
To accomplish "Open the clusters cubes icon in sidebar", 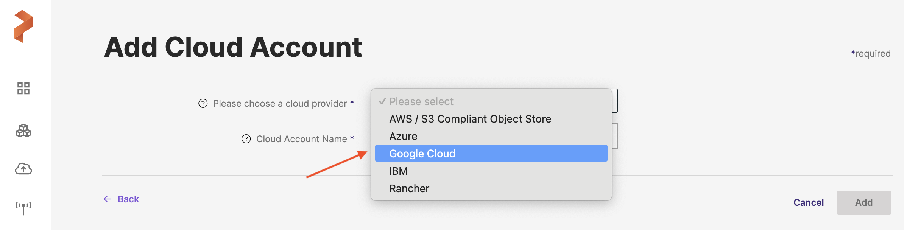I will tap(23, 131).
